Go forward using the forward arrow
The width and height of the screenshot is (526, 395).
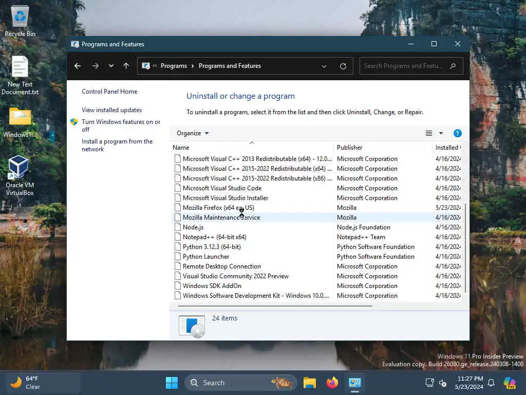[95, 66]
